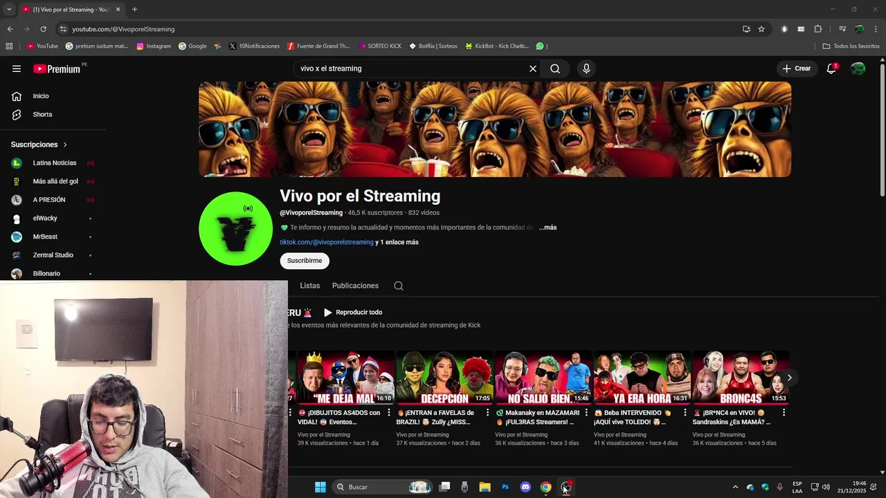The height and width of the screenshot is (498, 886).
Task: Open the Chrome tab search dropdown
Action: pos(8,10)
